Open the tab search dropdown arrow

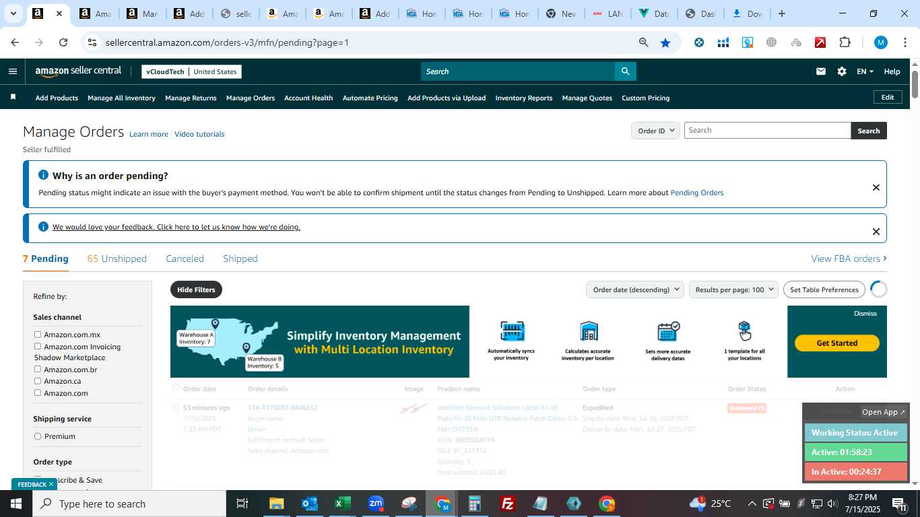click(13, 13)
